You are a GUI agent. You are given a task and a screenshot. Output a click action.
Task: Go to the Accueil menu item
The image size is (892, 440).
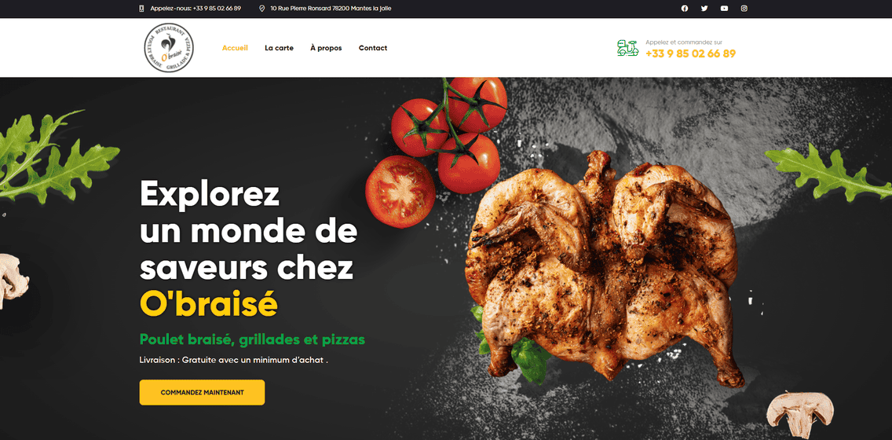click(235, 48)
